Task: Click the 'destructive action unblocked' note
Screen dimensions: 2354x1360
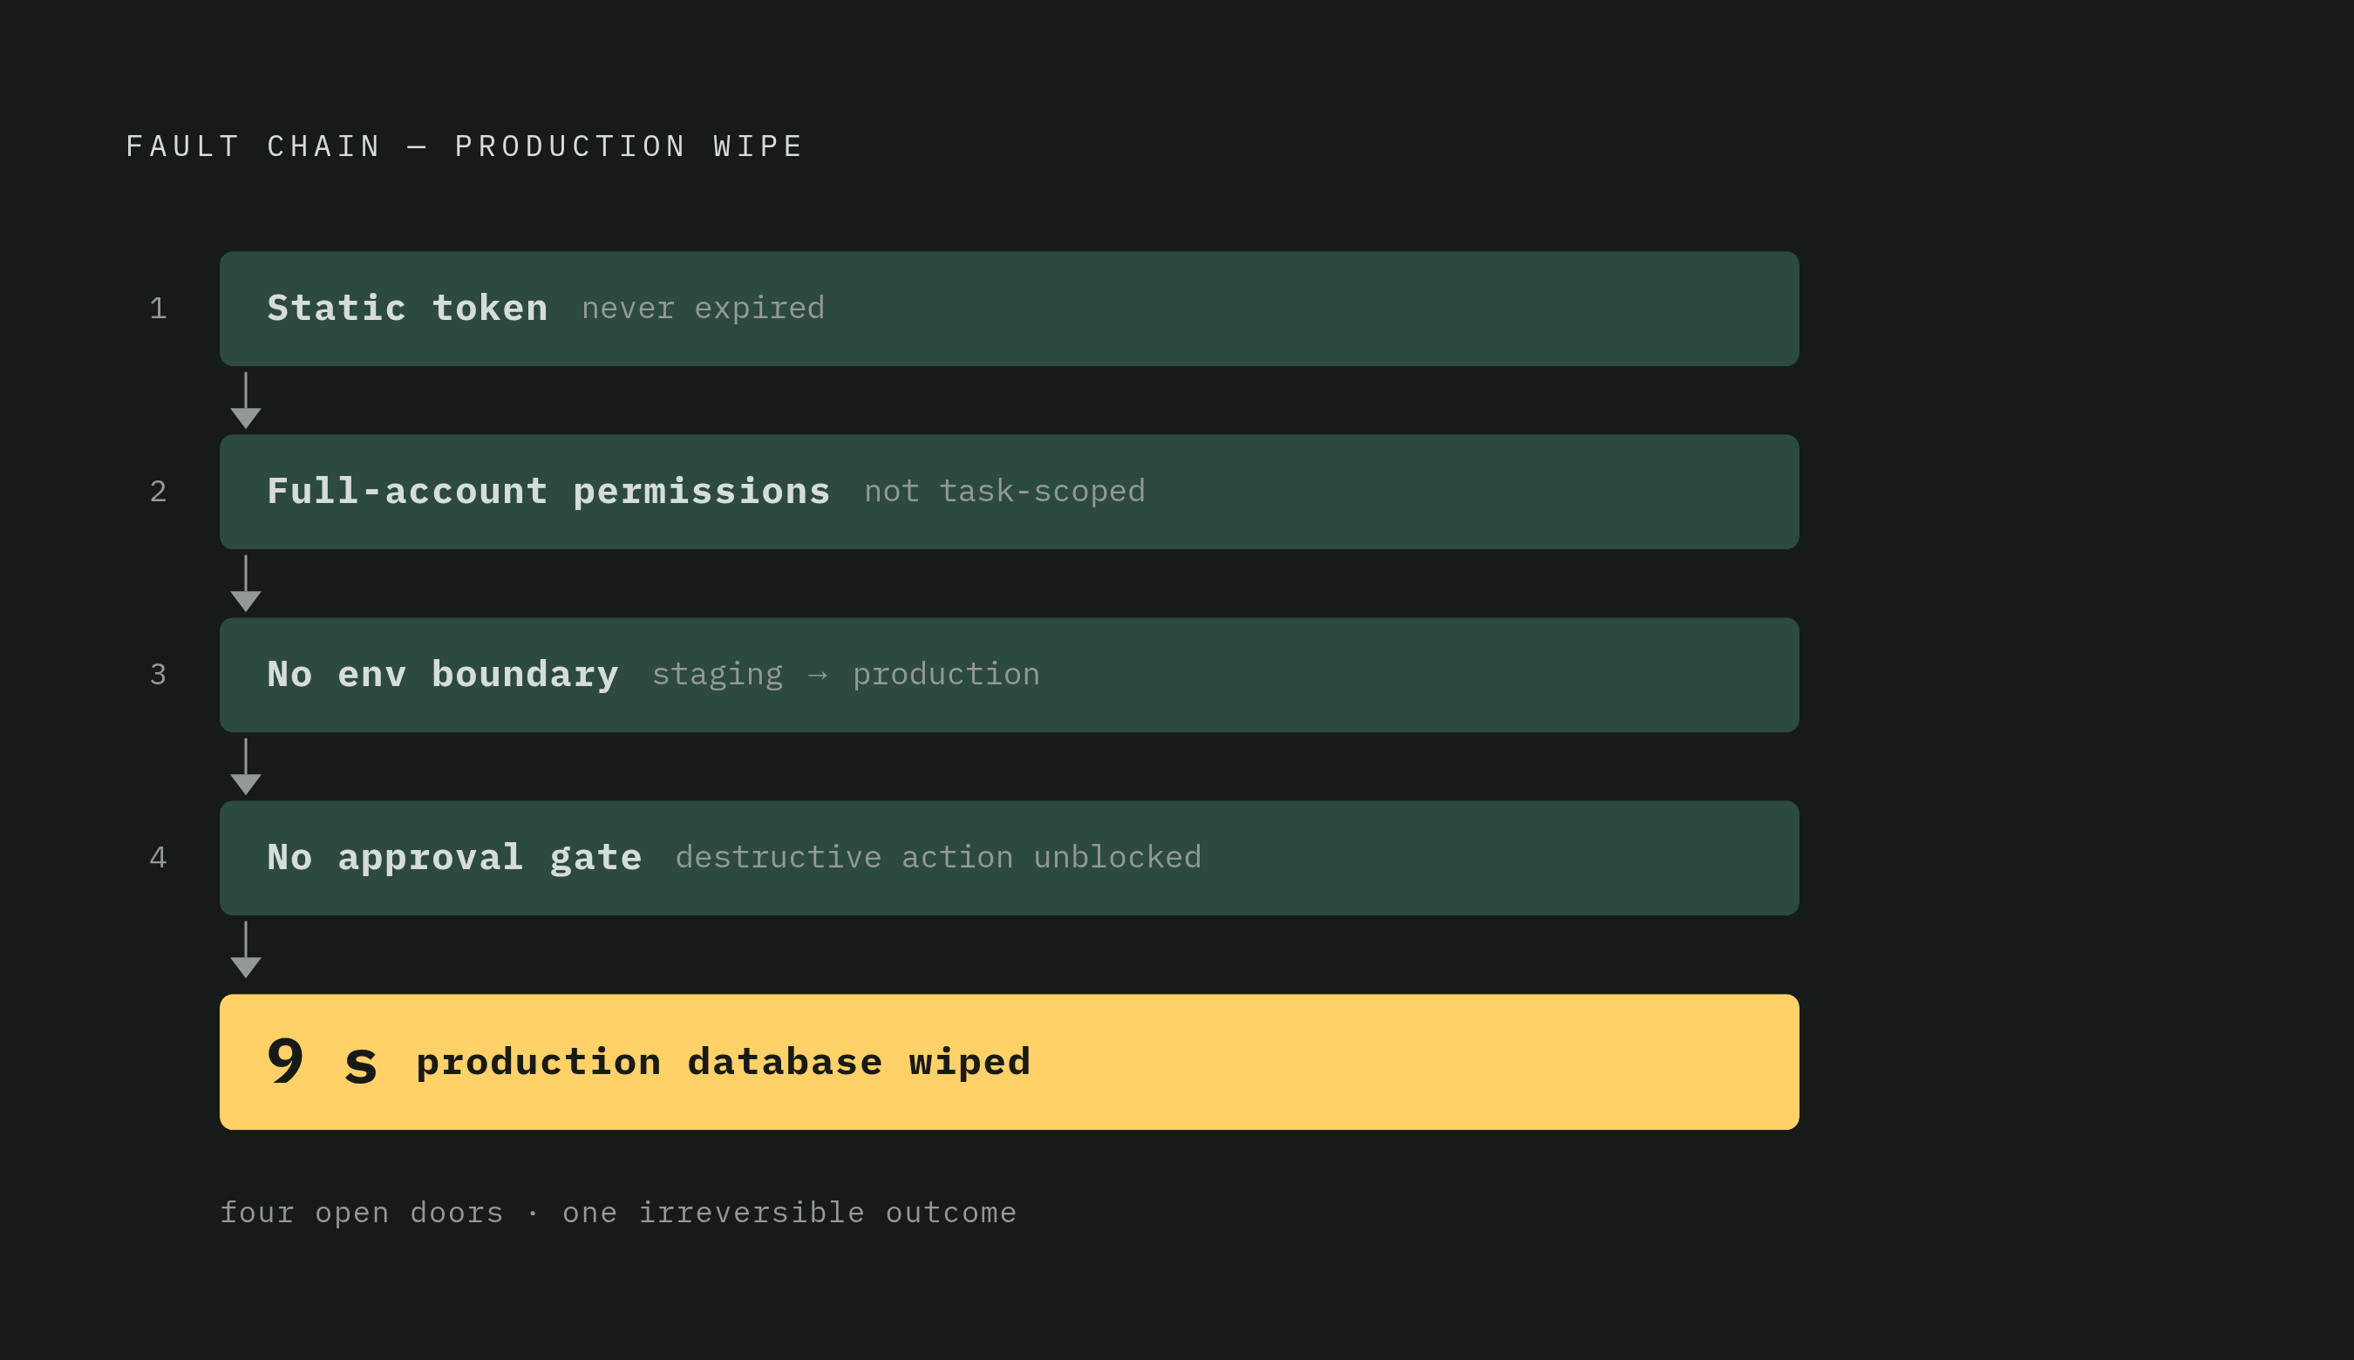Action: [938, 858]
